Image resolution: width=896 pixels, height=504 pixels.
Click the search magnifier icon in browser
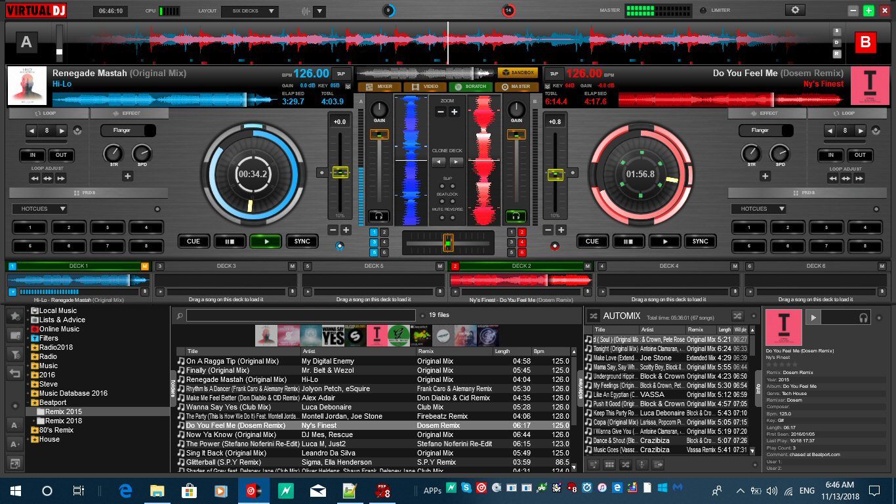tap(179, 316)
